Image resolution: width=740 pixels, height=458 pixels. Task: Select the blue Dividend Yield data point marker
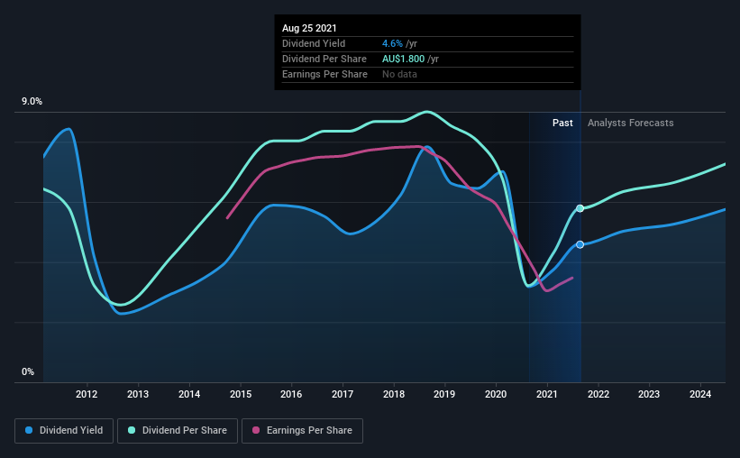[580, 244]
